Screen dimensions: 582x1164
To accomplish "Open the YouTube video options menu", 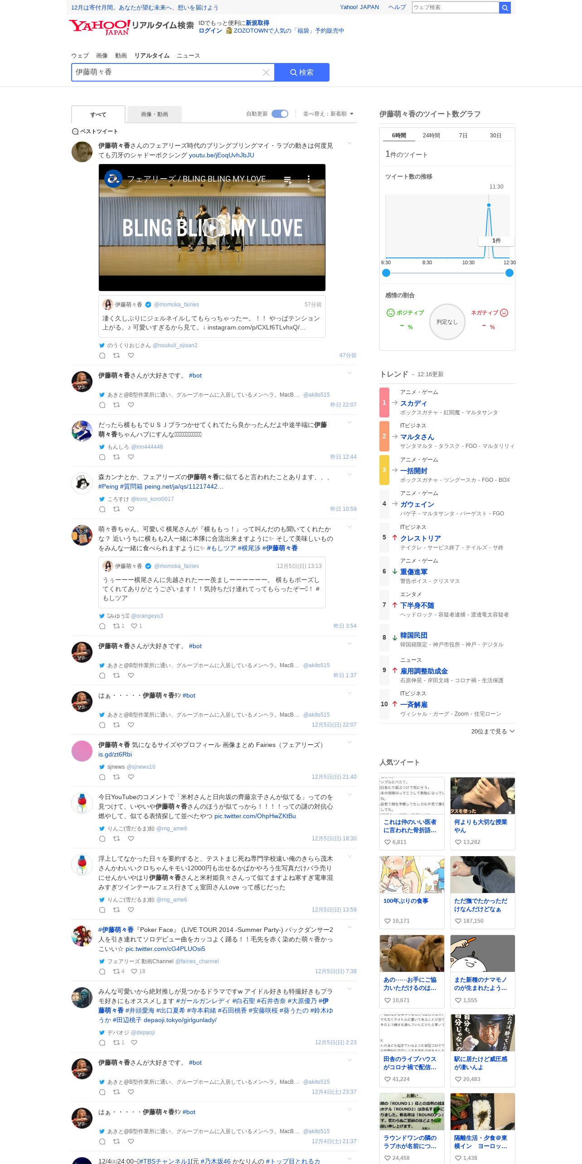I will (309, 179).
